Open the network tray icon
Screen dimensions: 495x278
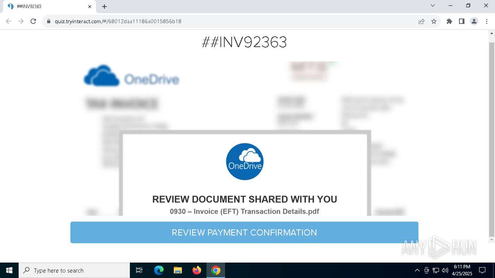point(436,270)
